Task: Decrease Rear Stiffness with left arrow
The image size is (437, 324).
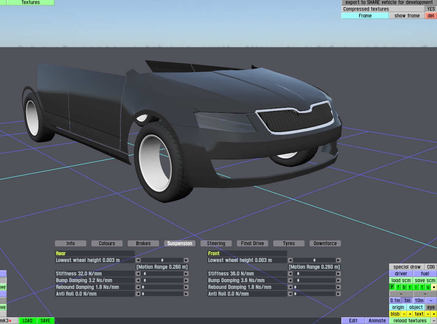Action: [x=138, y=274]
